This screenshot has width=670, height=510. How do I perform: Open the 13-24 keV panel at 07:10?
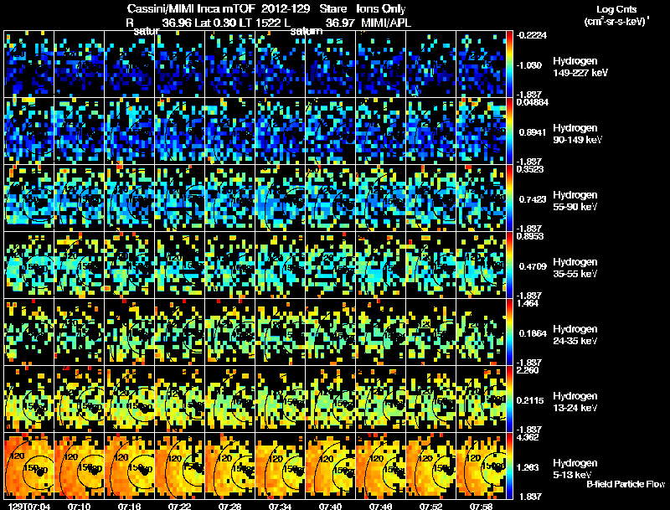click(80, 399)
